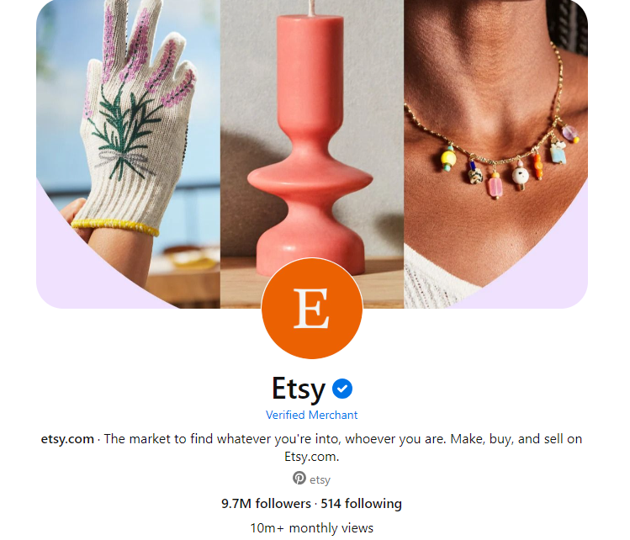The image size is (630, 540).
Task: Click the Etsy.com text ending the description
Action: coord(312,457)
